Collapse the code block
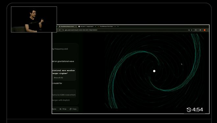 pyautogui.click(x=54, y=109)
